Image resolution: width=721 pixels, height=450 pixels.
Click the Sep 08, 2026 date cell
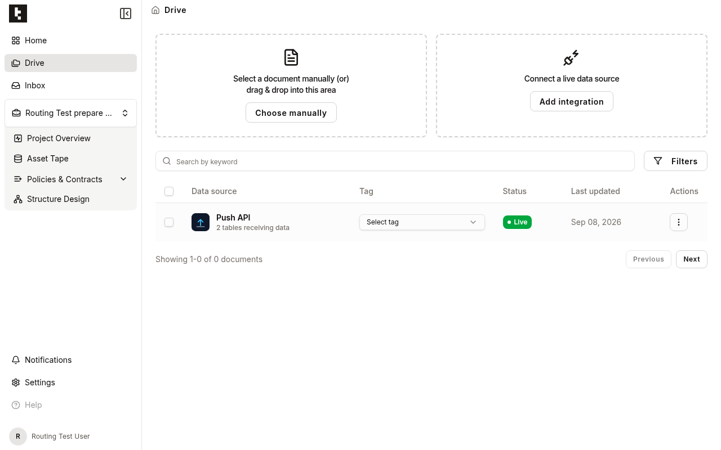click(x=596, y=222)
